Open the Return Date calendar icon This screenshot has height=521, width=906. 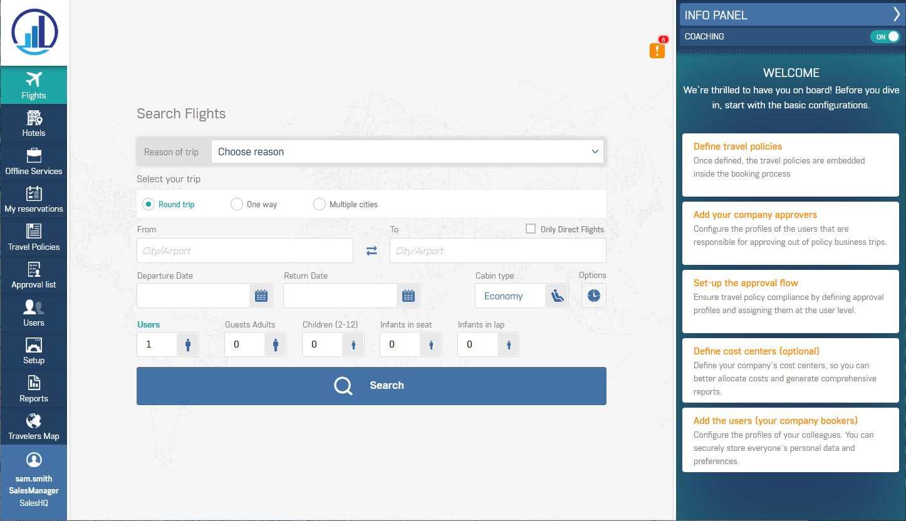pos(408,296)
